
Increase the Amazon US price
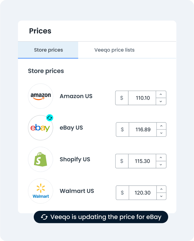coord(161,94)
